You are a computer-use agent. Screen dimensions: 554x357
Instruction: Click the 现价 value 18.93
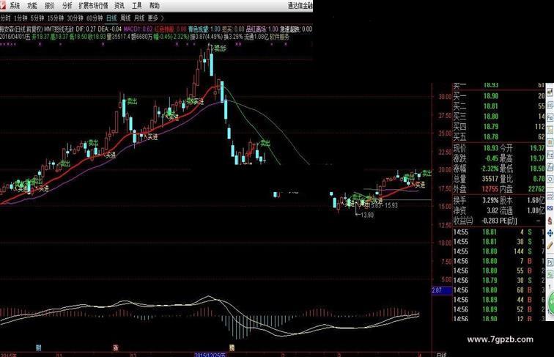(491, 148)
